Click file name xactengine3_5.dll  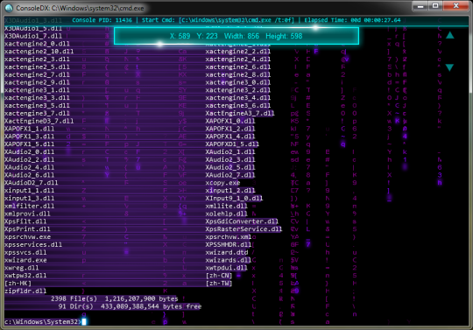[37, 106]
